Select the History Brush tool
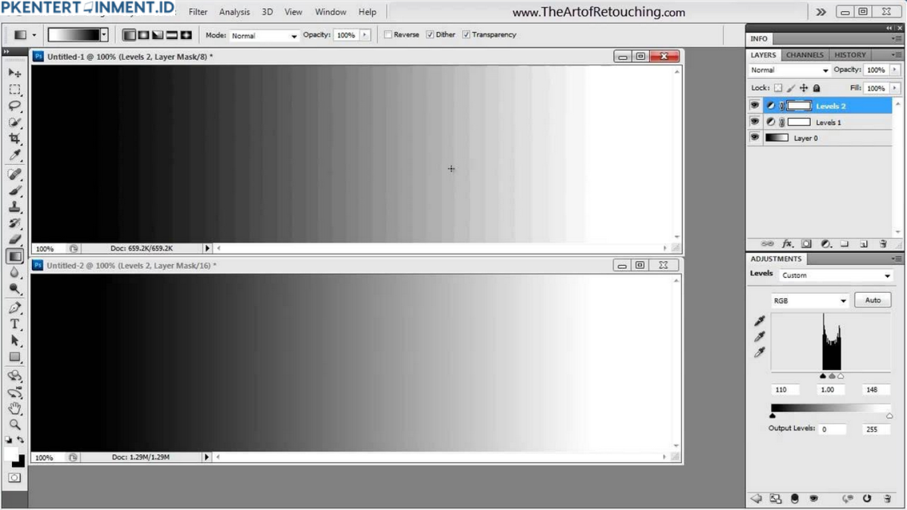The width and height of the screenshot is (907, 510). click(15, 223)
